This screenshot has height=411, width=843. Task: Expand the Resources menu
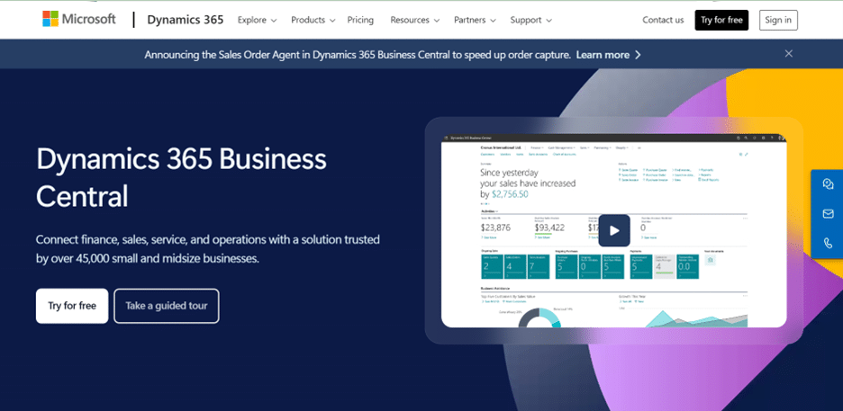click(x=415, y=20)
